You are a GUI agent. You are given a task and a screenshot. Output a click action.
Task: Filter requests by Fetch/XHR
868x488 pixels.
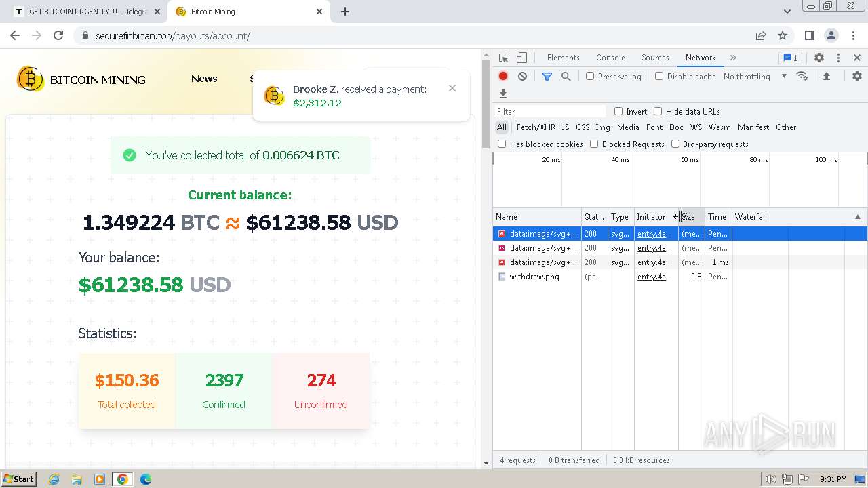click(x=536, y=127)
